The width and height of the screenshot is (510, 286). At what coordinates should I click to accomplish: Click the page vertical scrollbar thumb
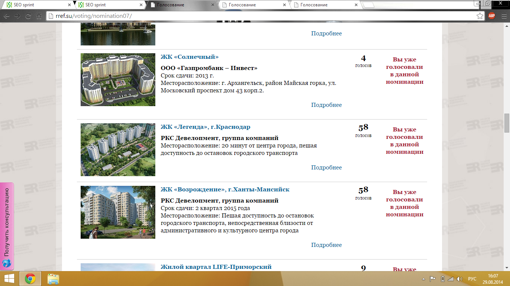(x=507, y=123)
